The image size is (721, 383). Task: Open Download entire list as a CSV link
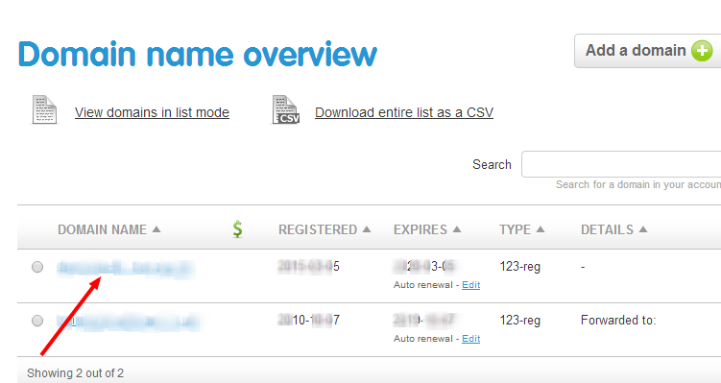coord(404,112)
